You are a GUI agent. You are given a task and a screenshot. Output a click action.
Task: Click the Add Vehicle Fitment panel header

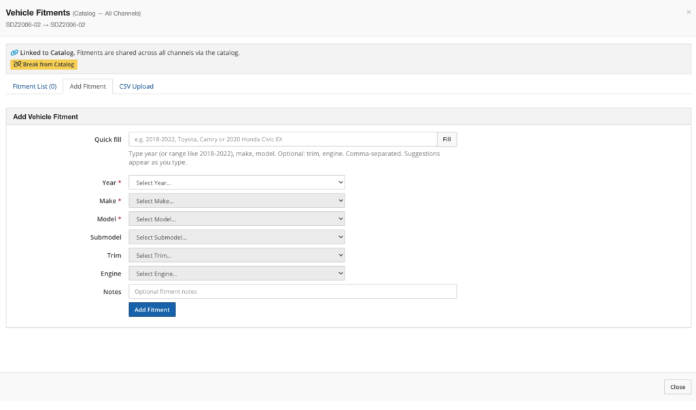pyautogui.click(x=46, y=117)
